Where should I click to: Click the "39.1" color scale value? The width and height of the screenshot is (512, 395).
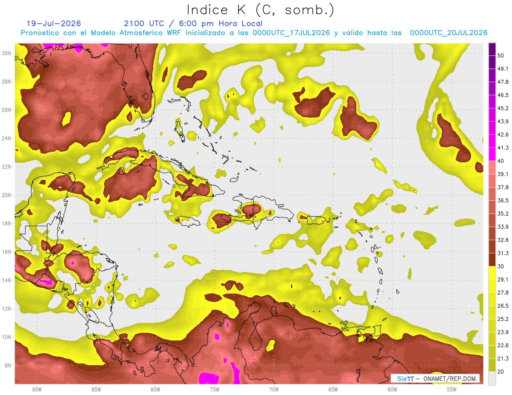point(503,174)
